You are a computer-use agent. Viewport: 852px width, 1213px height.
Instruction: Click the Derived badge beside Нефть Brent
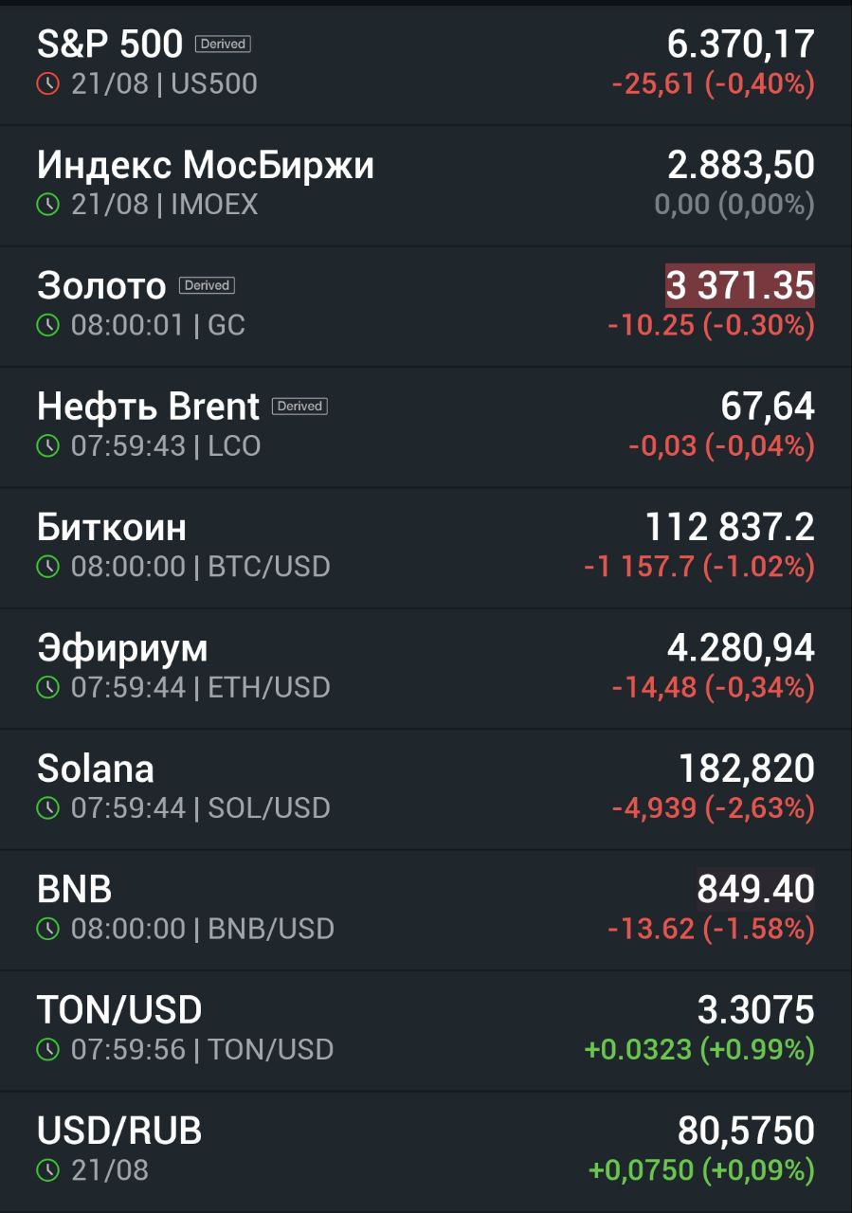299,406
